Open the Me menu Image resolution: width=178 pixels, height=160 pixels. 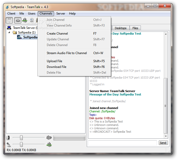pos(22,14)
